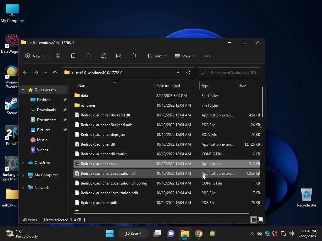The width and height of the screenshot is (322, 241).
Task: Open Task View on the taskbar
Action: [x=158, y=233]
